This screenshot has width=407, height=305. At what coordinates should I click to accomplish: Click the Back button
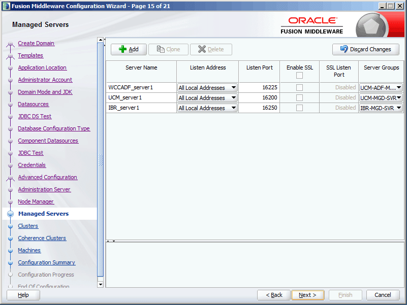pos(274,295)
